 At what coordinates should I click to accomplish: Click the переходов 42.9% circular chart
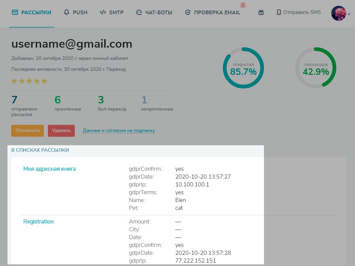pyautogui.click(x=316, y=68)
